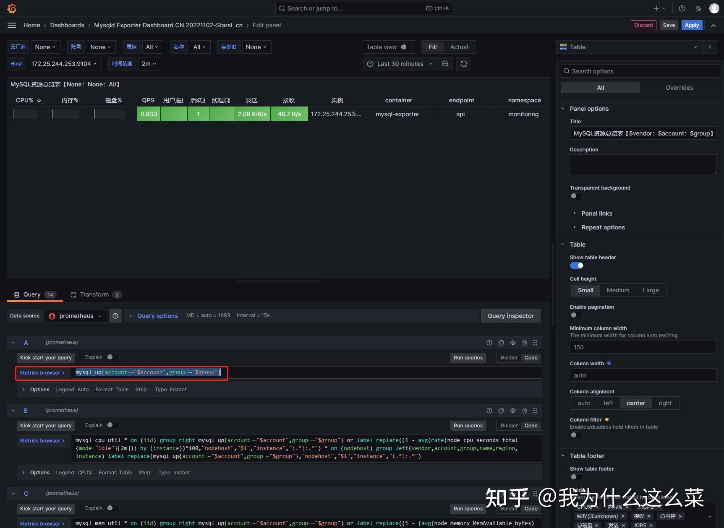Open the hamburger navigation menu
The image size is (724, 528).
pos(12,25)
